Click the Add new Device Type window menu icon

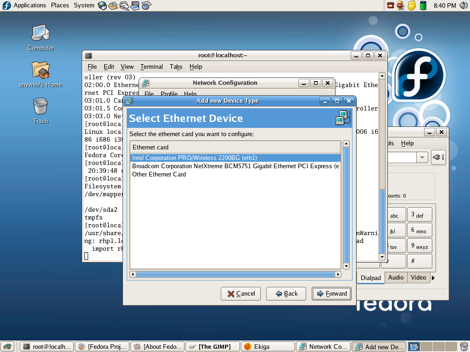click(x=129, y=101)
